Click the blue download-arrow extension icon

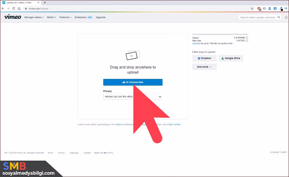tap(275, 9)
